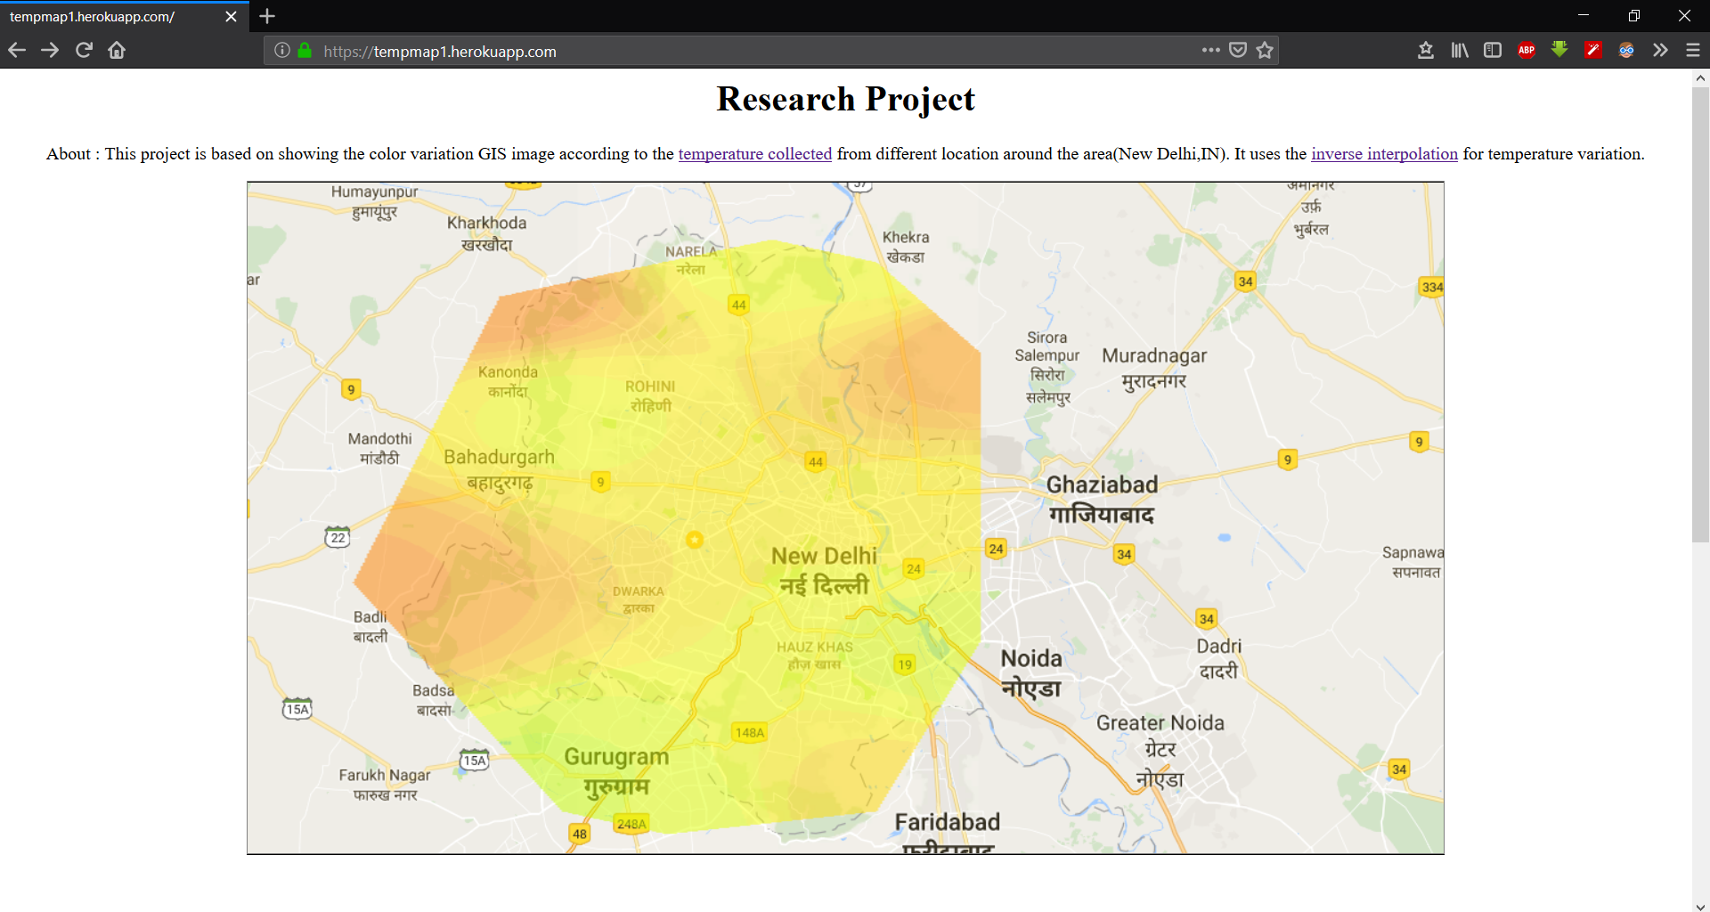Open the Library history and bookmarks
1710x912 pixels.
point(1459,51)
